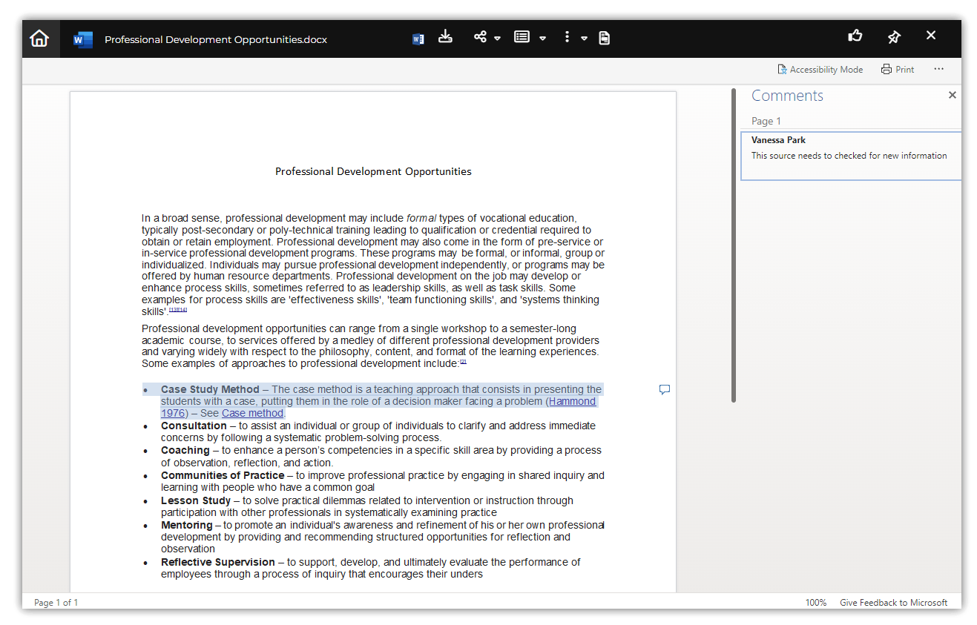This screenshot has width=977, height=625.
Task: Open the document page icon in toolbar
Action: (x=605, y=38)
